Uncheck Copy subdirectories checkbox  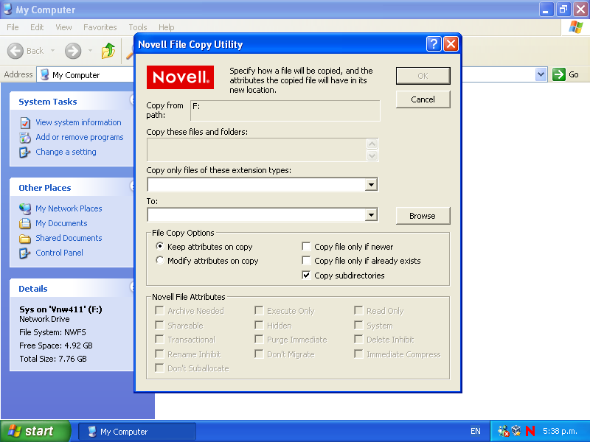coord(306,276)
